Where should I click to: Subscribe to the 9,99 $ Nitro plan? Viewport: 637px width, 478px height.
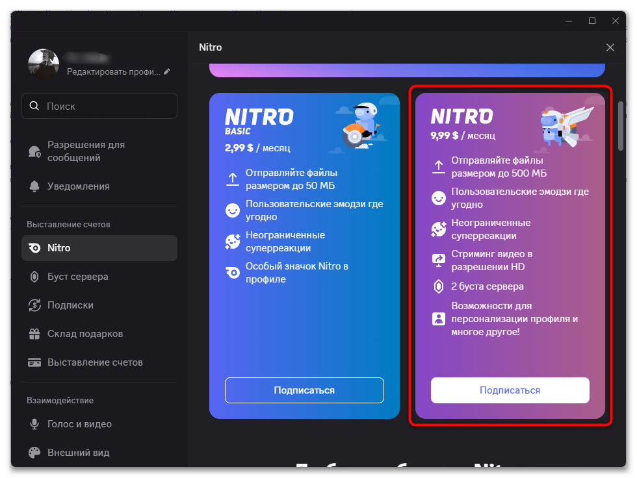(x=510, y=390)
